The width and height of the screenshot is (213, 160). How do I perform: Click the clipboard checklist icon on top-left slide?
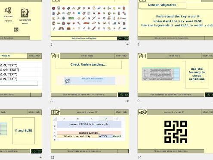[25, 13]
